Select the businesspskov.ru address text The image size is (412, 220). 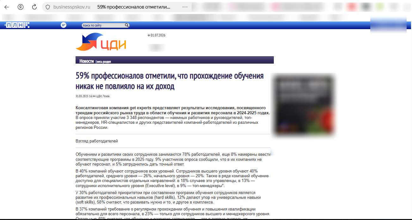pos(72,7)
